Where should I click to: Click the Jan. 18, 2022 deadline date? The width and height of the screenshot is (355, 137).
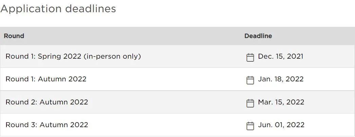[281, 79]
